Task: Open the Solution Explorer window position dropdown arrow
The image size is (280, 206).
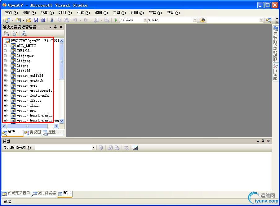Action: tap(50, 27)
